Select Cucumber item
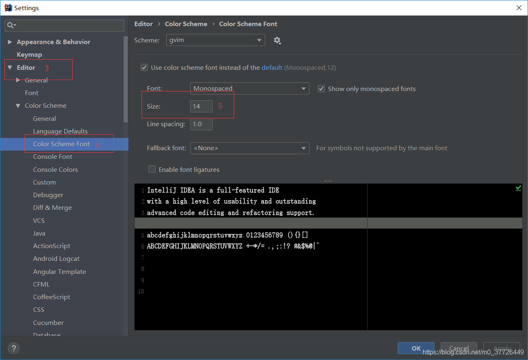The height and width of the screenshot is (360, 528). click(x=48, y=323)
